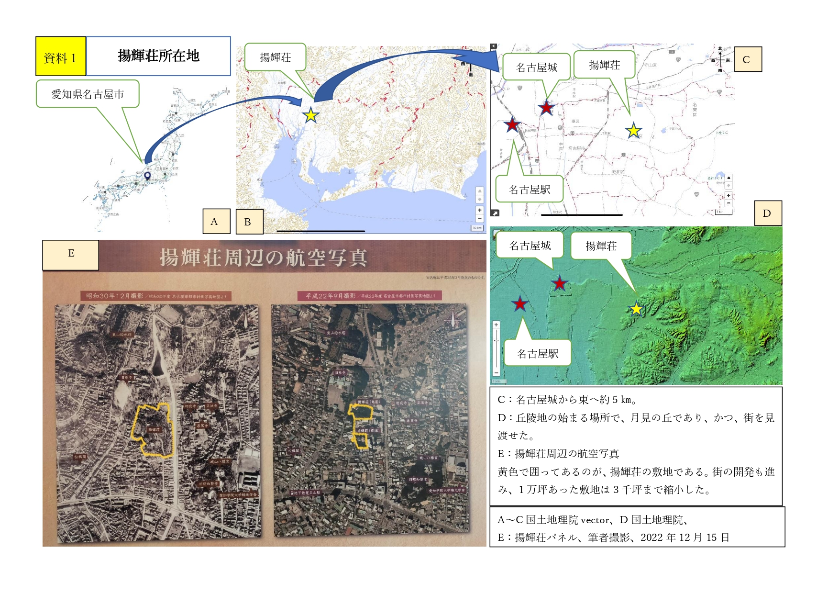839x594 pixels.
Task: Click the yellow 資料1 label box
Action: [x=61, y=56]
